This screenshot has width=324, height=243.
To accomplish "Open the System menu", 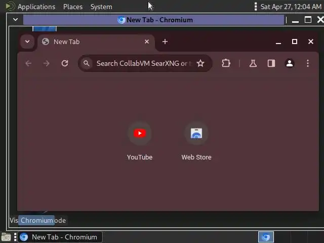I will tap(101, 7).
